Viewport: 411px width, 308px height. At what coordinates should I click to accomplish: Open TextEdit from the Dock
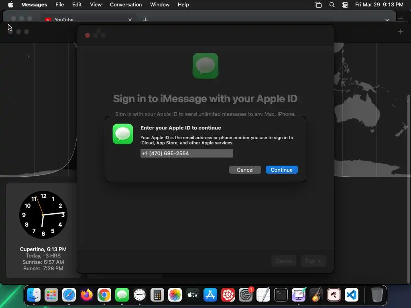click(x=263, y=295)
